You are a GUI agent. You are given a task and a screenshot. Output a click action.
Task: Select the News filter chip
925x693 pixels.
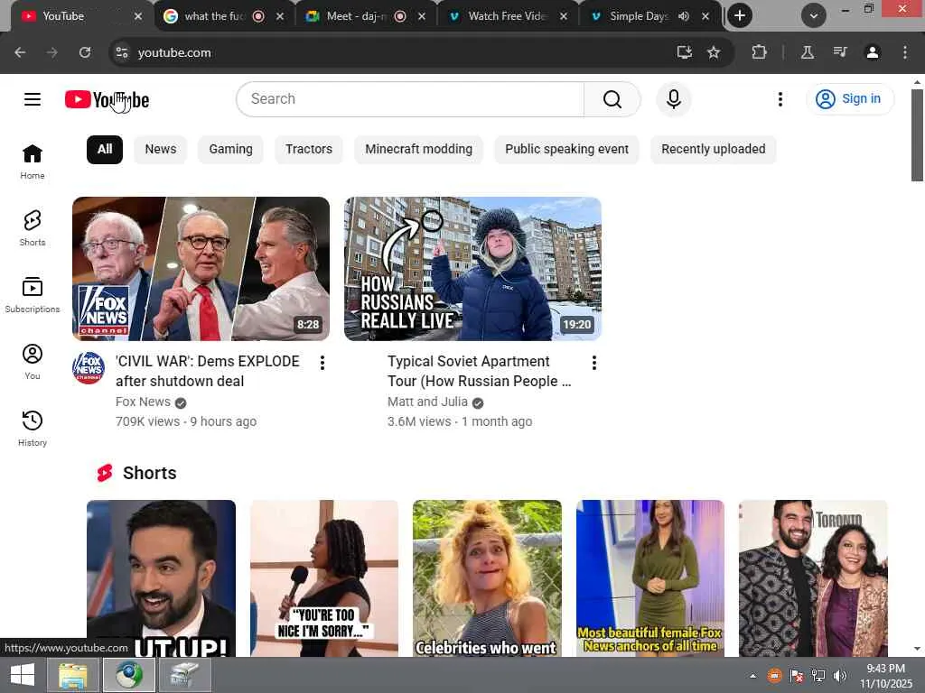point(161,149)
